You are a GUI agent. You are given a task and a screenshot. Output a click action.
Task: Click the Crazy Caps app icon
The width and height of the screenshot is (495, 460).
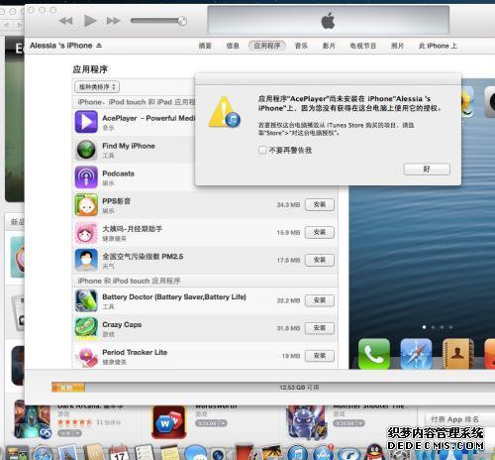86,328
